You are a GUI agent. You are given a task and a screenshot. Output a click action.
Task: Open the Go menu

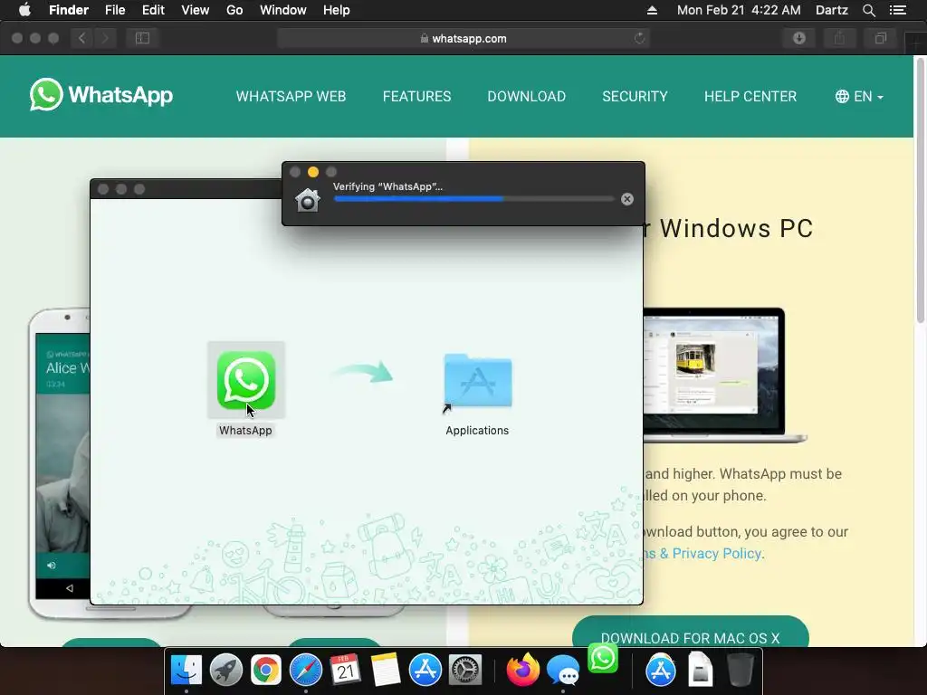pyautogui.click(x=234, y=10)
